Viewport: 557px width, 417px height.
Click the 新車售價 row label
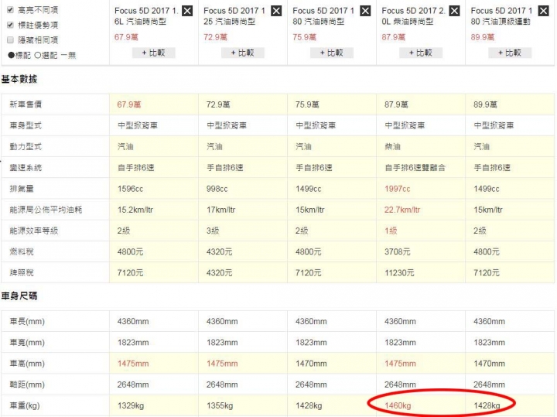(x=26, y=104)
